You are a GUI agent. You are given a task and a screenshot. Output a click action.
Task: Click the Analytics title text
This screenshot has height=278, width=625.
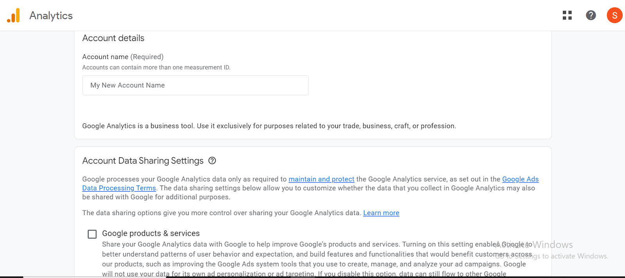click(51, 16)
